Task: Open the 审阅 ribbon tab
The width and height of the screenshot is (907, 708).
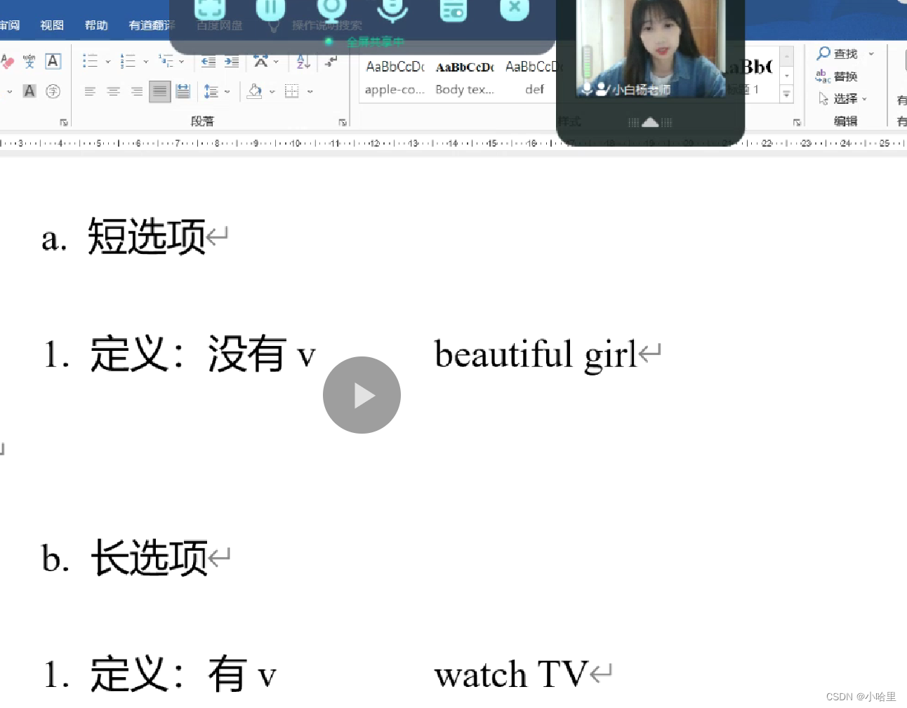Action: coord(9,25)
